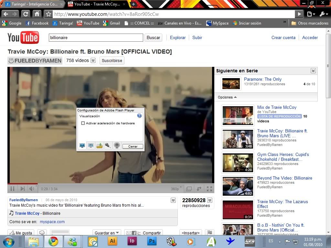This screenshot has width=331, height=248.
Task: Dislike the video with thumbs-down
Action: (x=42, y=232)
